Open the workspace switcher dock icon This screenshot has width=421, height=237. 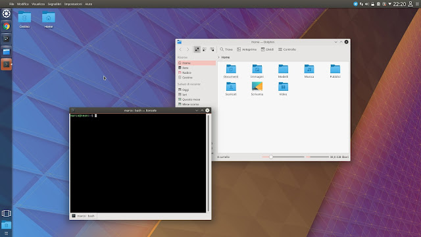pos(6,213)
